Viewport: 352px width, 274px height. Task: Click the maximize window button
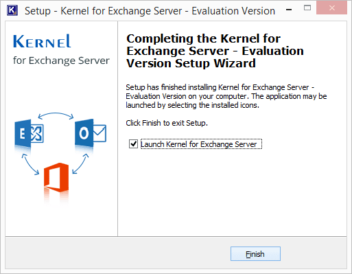pyautogui.click(x=307, y=8)
